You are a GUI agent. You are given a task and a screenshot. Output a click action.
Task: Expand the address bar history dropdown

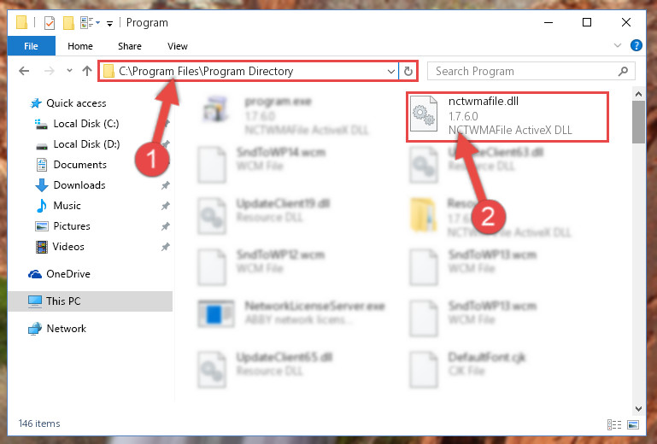coord(391,71)
